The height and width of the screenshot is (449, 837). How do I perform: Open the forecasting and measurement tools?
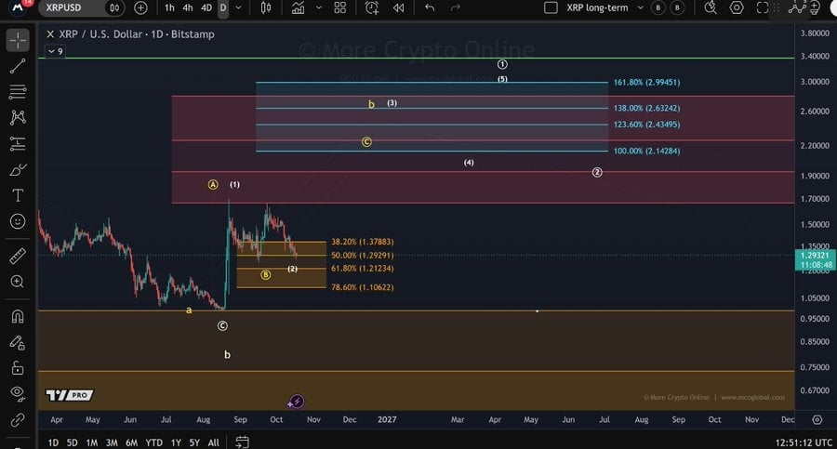tap(18, 143)
